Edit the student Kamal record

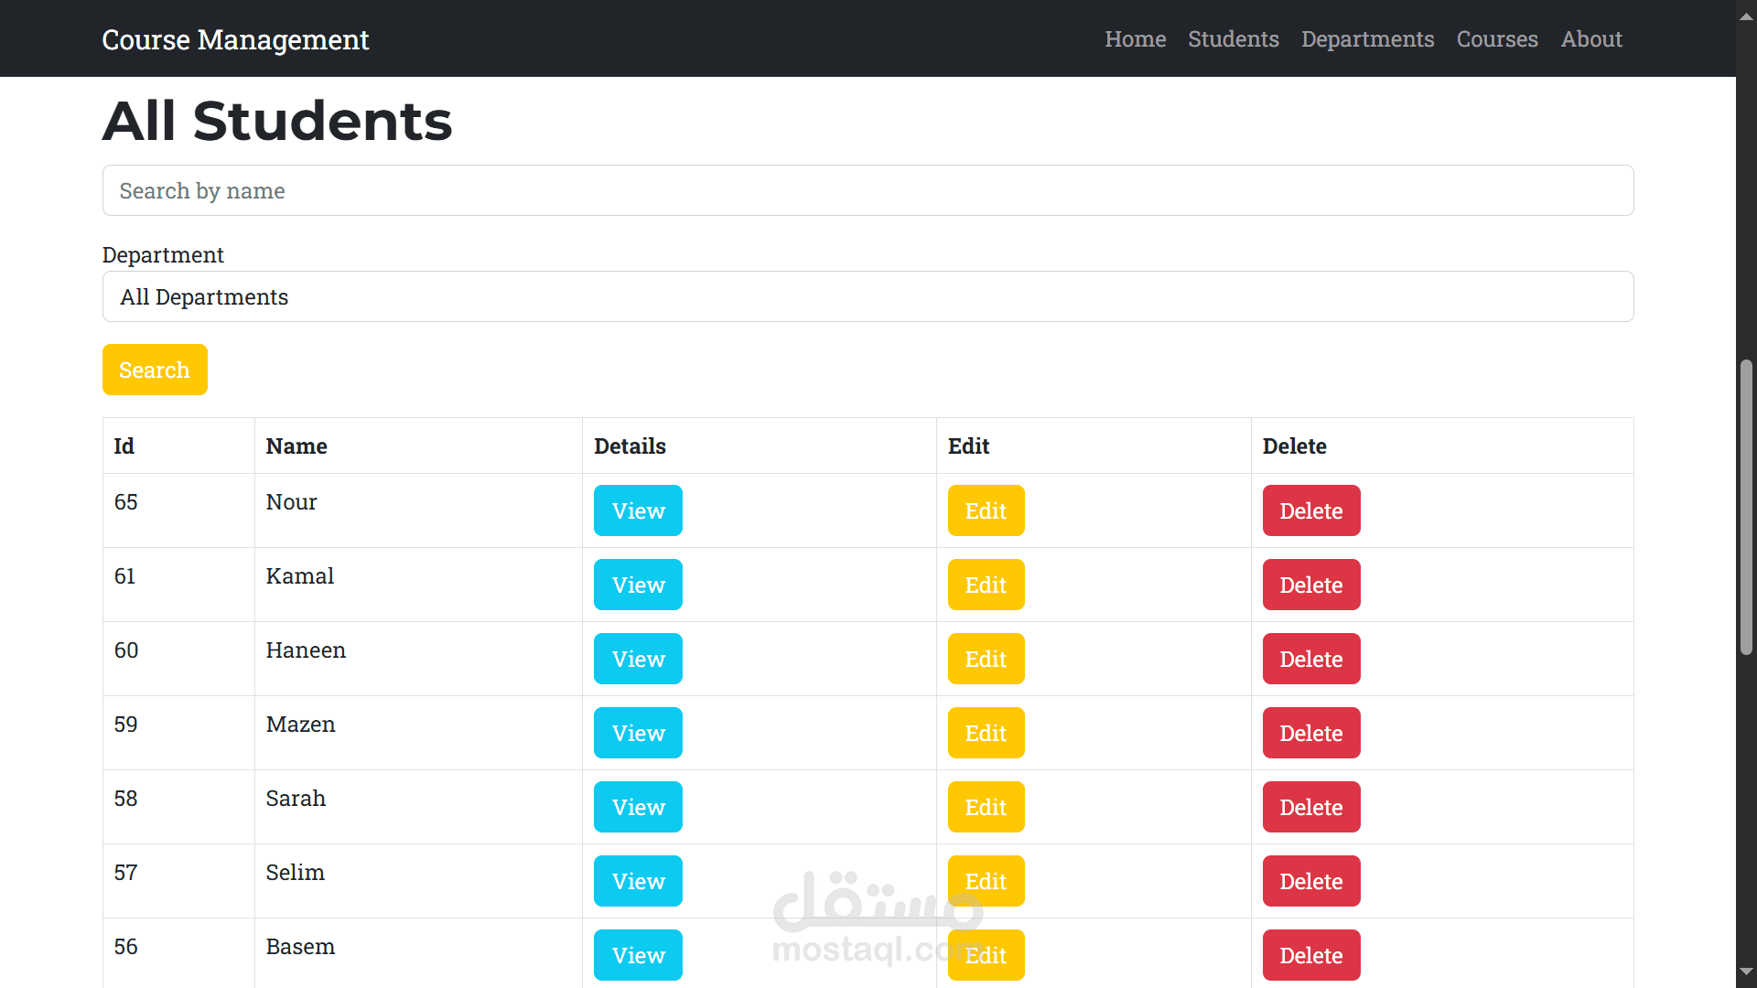[985, 585]
